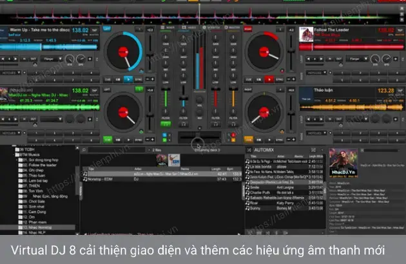
Task: Click the search magnifier icon in browser
Action: tap(84, 150)
